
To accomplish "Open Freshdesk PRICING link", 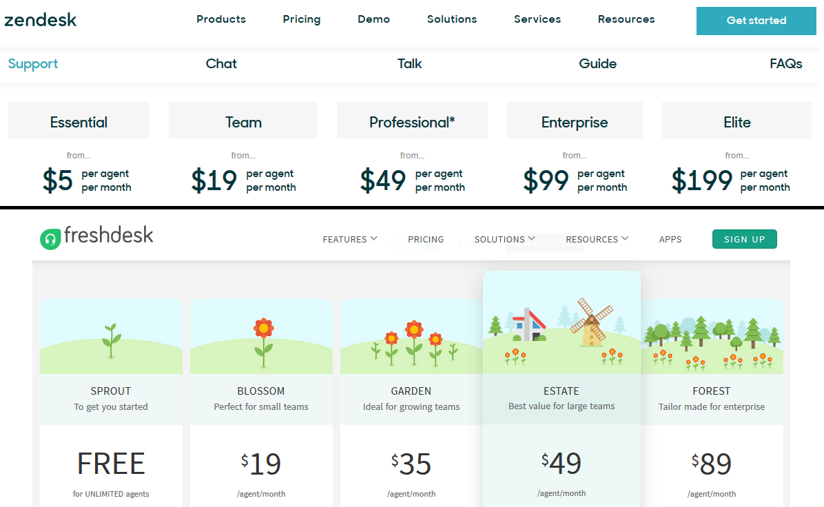I will point(426,240).
